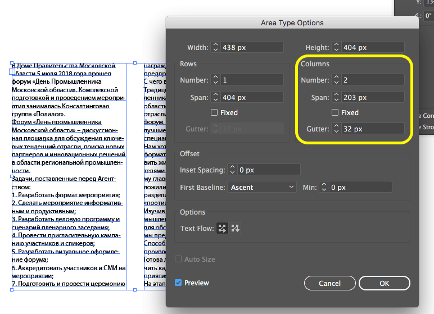This screenshot has height=314, width=434.
Task: Click the top center handle of text frame
Action: tap(135, 63)
